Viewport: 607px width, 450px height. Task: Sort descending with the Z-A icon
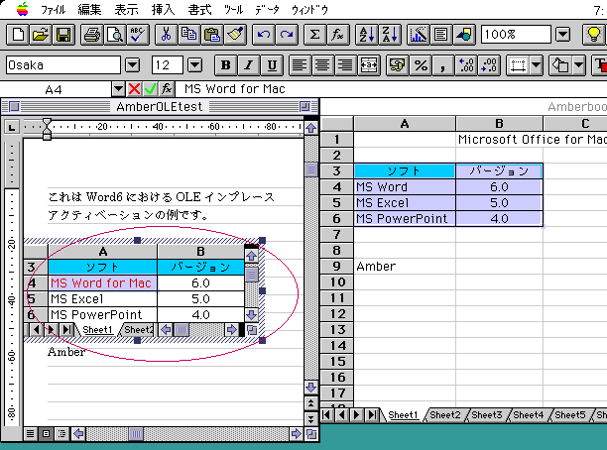click(x=390, y=35)
